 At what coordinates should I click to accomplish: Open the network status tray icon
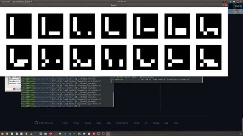(x=230, y=2)
